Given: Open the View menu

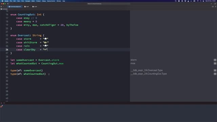Looking at the screenshot, I should 18,1.
